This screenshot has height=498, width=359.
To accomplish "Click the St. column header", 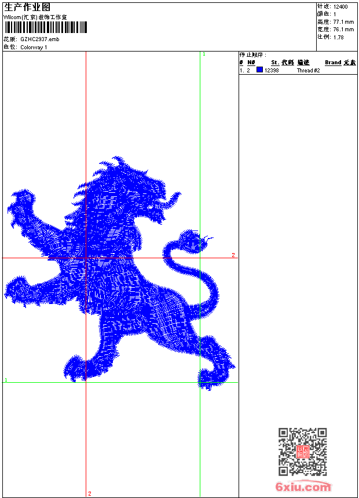I will coord(275,63).
